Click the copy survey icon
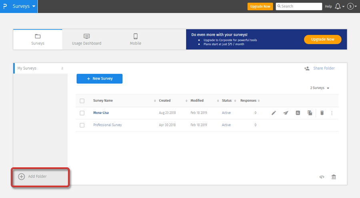This screenshot has width=360, height=198. coord(310,113)
